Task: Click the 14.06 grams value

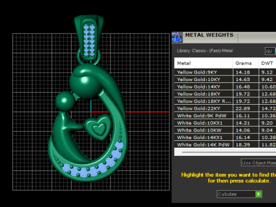Action: [243, 131]
